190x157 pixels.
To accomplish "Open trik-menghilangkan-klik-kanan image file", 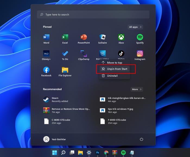I will tap(123, 100).
